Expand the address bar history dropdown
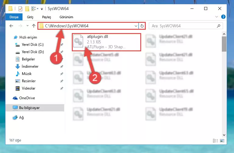The height and width of the screenshot is (153, 234). pos(136,26)
